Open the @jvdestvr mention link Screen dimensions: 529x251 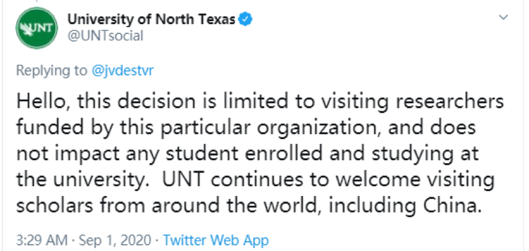[x=122, y=70]
